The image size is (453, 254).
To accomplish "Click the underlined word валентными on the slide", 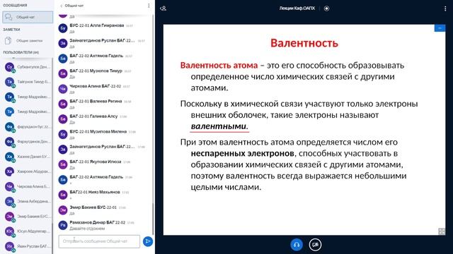I will point(219,126).
